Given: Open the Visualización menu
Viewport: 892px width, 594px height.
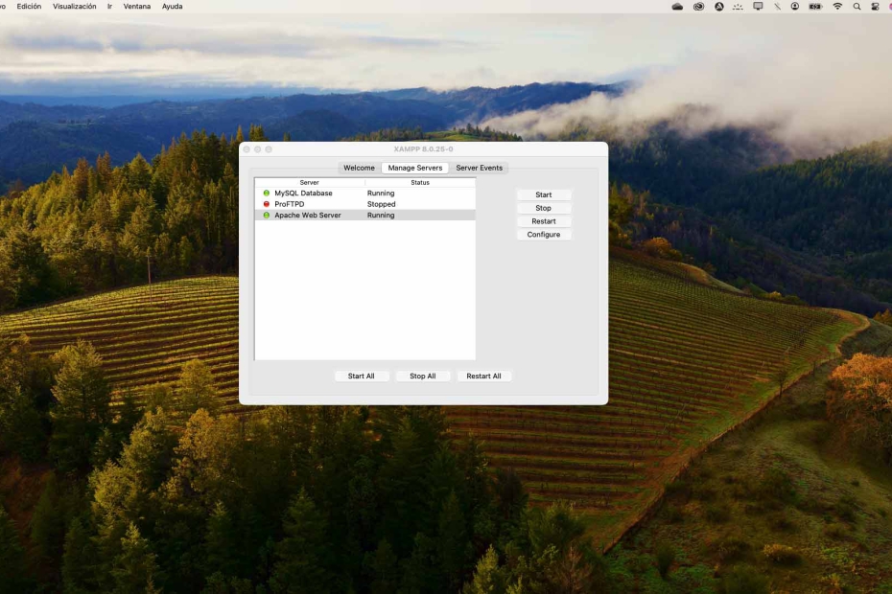Looking at the screenshot, I should tap(75, 7).
